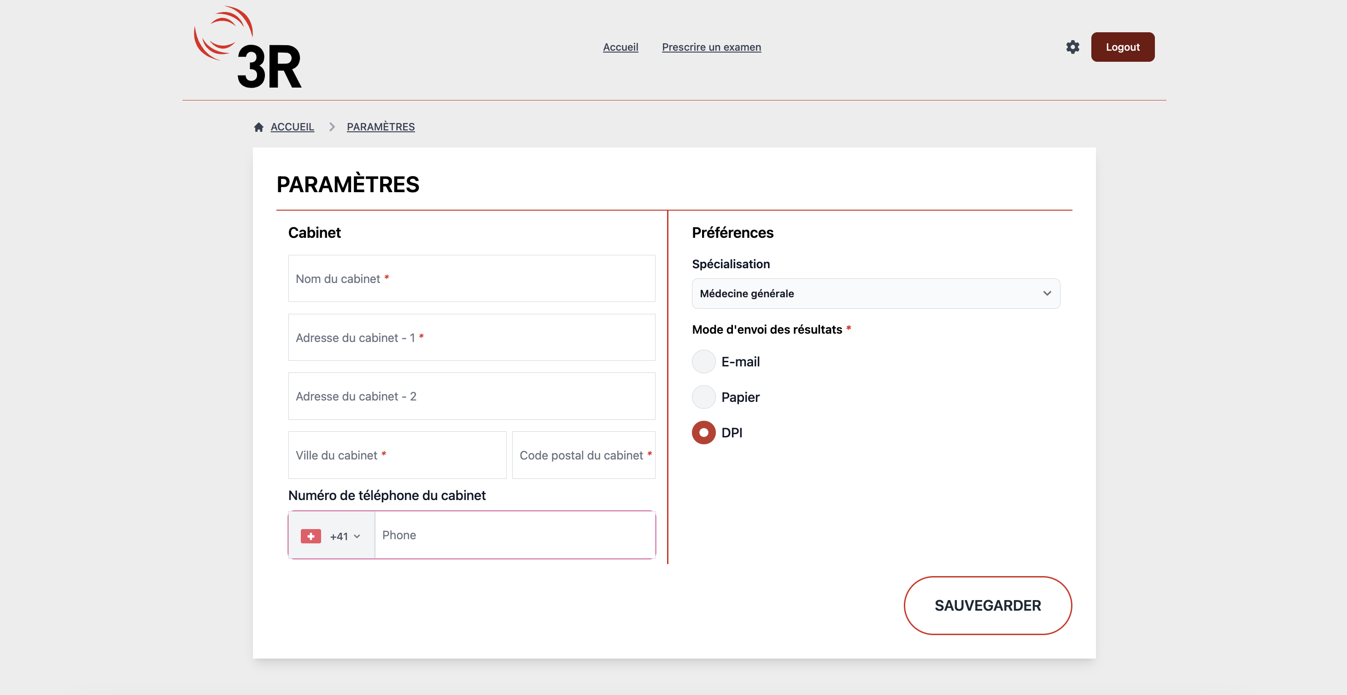Go to Accueil in top navigation
Image resolution: width=1347 pixels, height=695 pixels.
click(620, 47)
